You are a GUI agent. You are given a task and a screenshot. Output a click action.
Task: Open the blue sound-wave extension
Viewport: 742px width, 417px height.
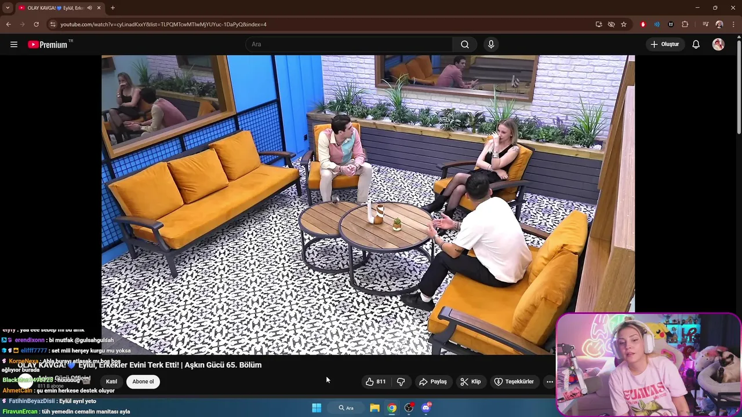pos(657,24)
